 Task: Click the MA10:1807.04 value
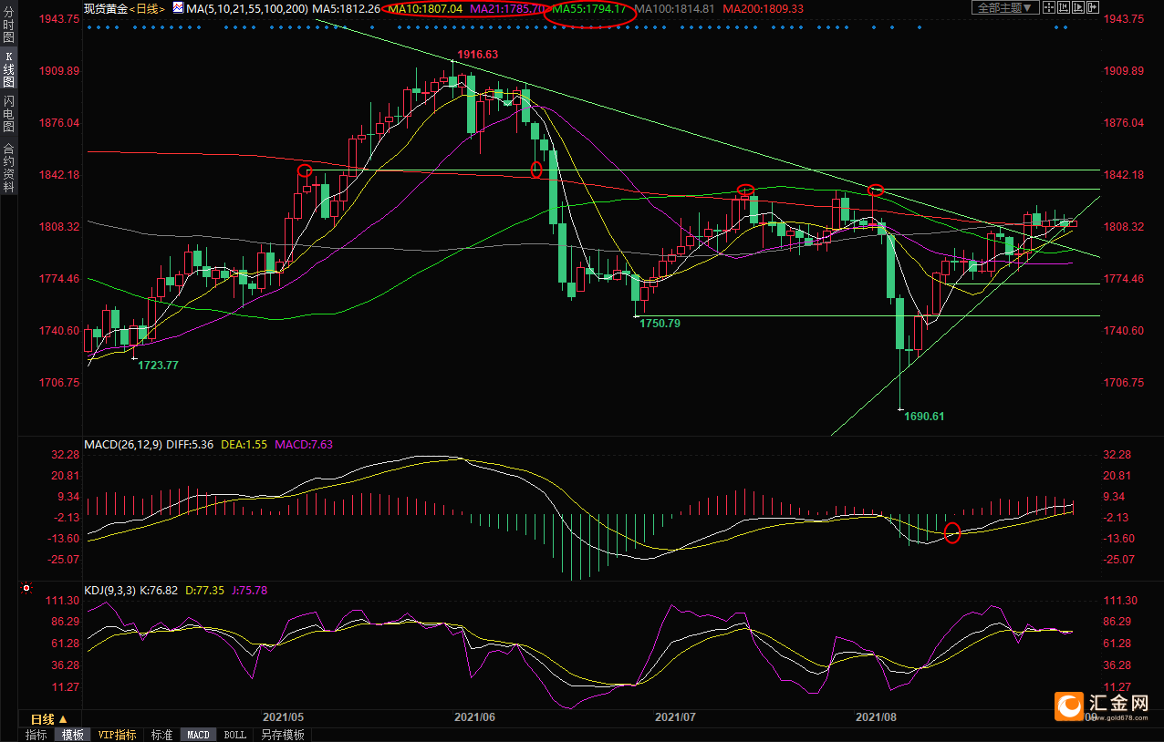click(425, 8)
